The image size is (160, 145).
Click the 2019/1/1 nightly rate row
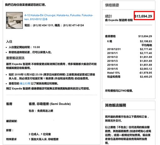click(x=129, y=53)
